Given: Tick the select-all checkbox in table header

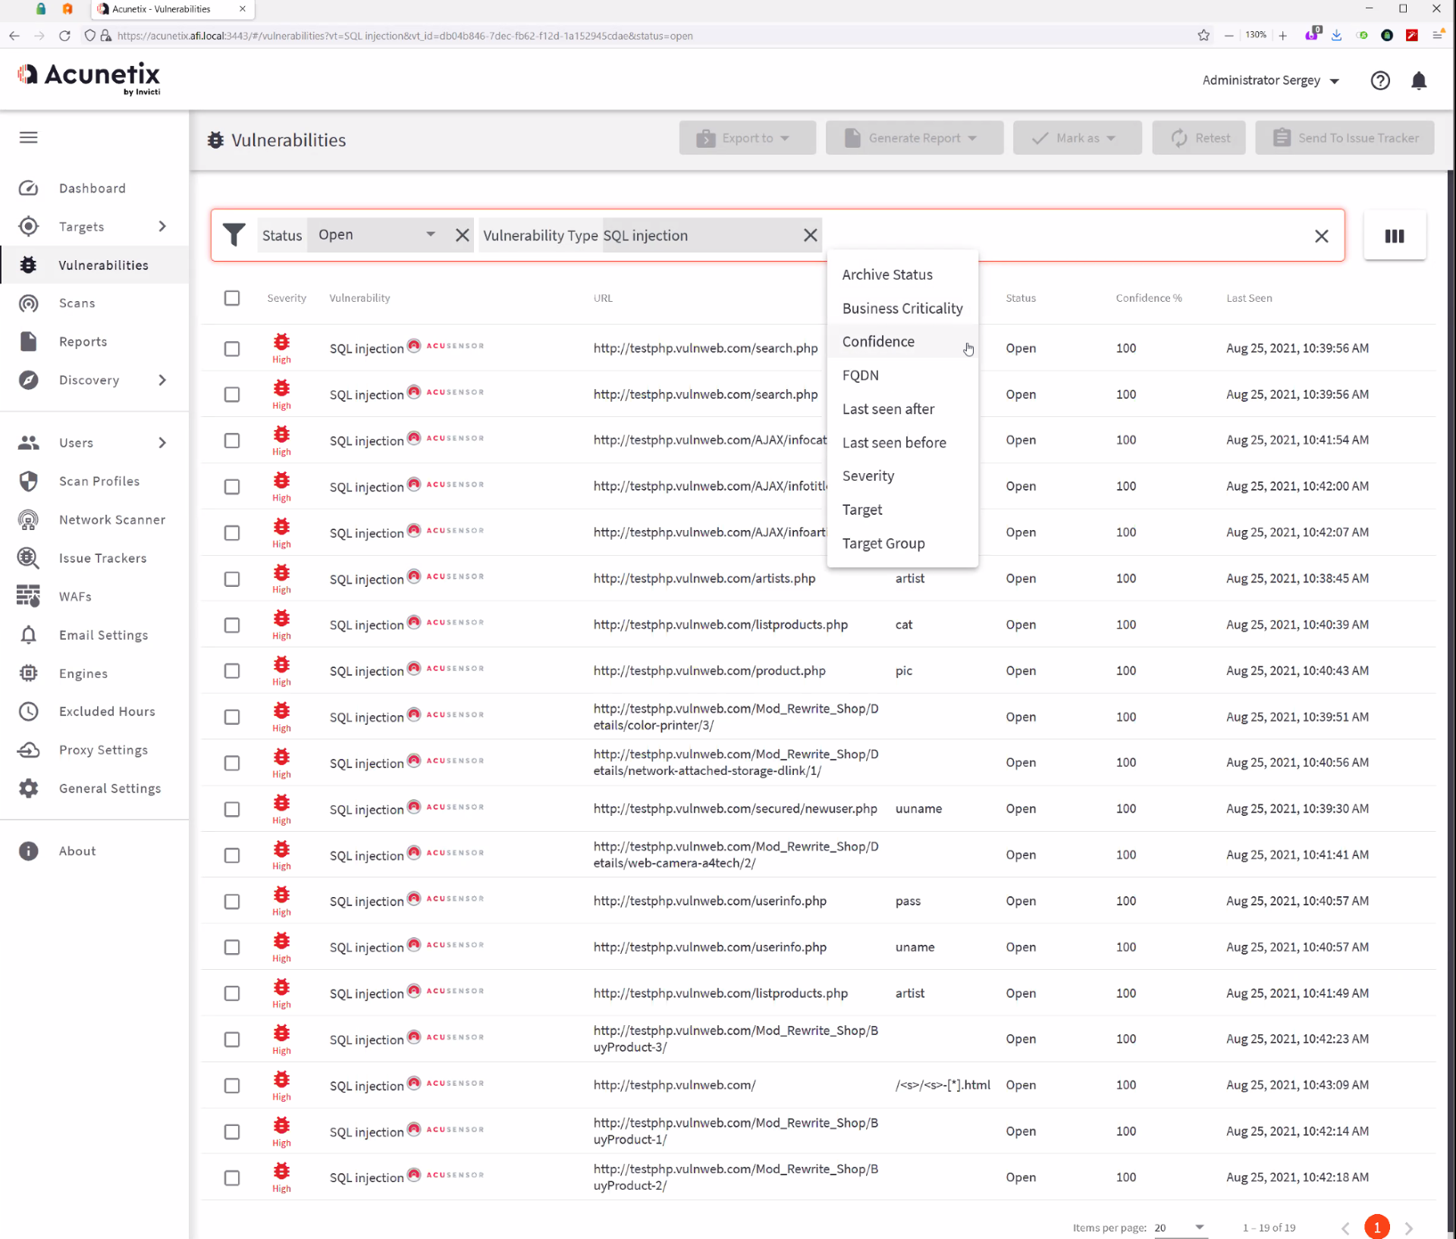Looking at the screenshot, I should 232,298.
